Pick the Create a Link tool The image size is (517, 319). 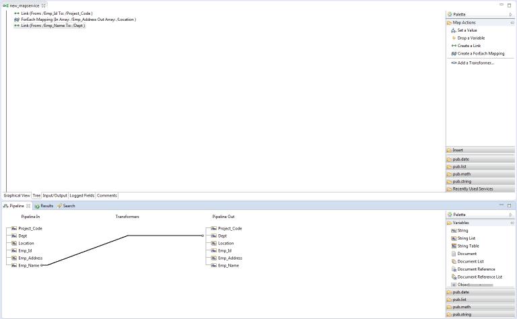[469, 46]
